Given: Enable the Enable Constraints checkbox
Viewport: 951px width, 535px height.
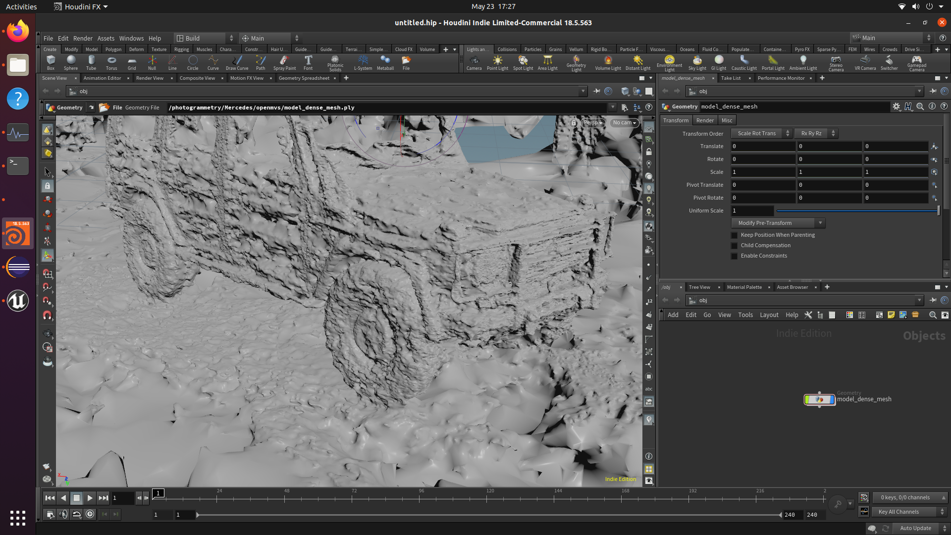Looking at the screenshot, I should [x=734, y=256].
